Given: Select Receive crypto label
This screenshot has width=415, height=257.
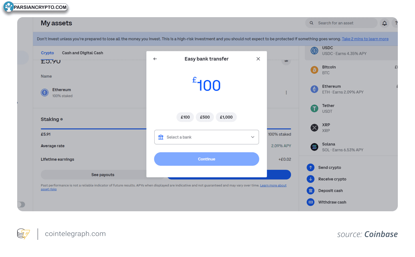Looking at the screenshot, I should tap(332, 179).
